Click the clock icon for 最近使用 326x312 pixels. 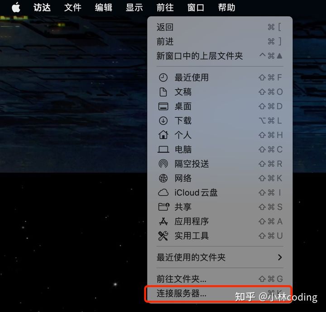tap(163, 78)
